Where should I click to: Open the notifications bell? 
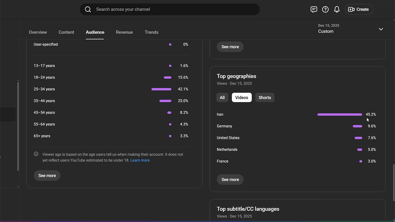(x=337, y=9)
